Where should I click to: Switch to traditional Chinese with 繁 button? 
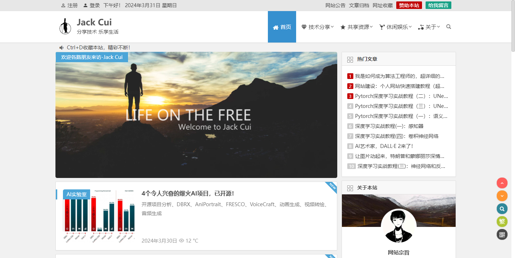[x=502, y=222]
